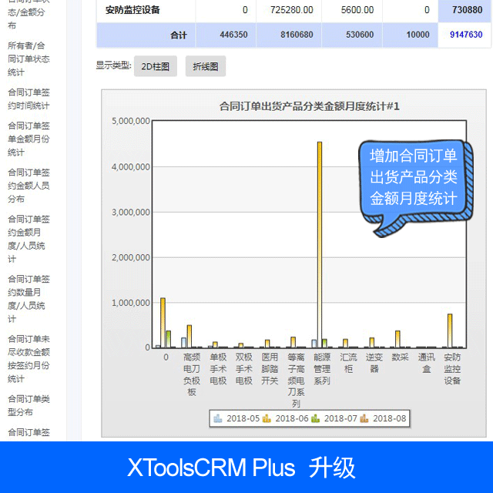Viewport: 493px width, 493px height.
Task: Click the yellow 2018-06 bar for category 0
Action: 163,323
